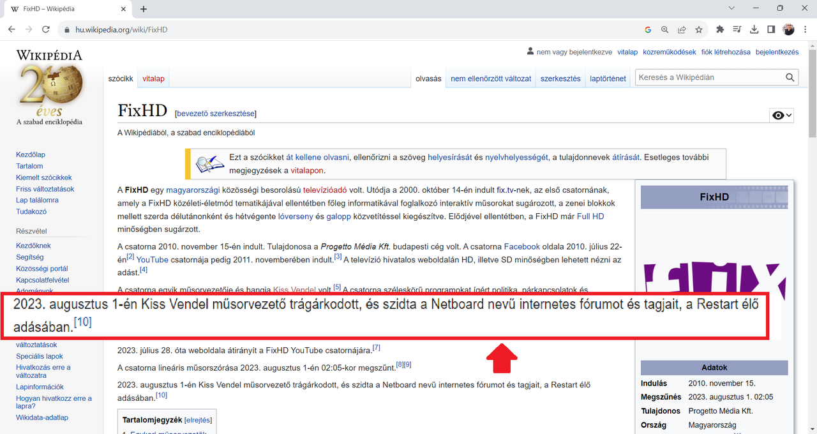Open Wikidata-adatlap sidebar link
The image size is (817, 434).
click(x=42, y=417)
